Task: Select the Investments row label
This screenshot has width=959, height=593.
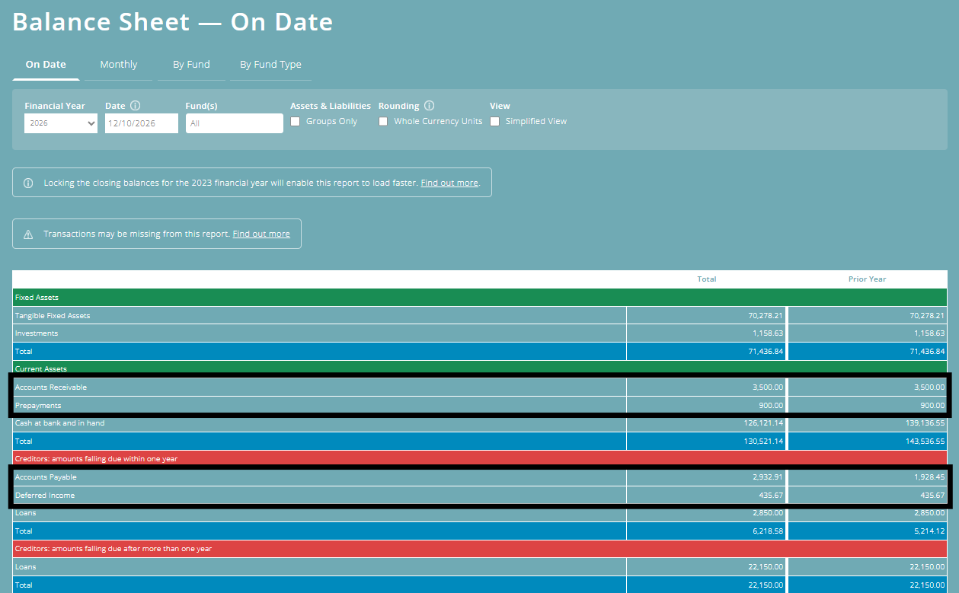Action: pyautogui.click(x=37, y=333)
